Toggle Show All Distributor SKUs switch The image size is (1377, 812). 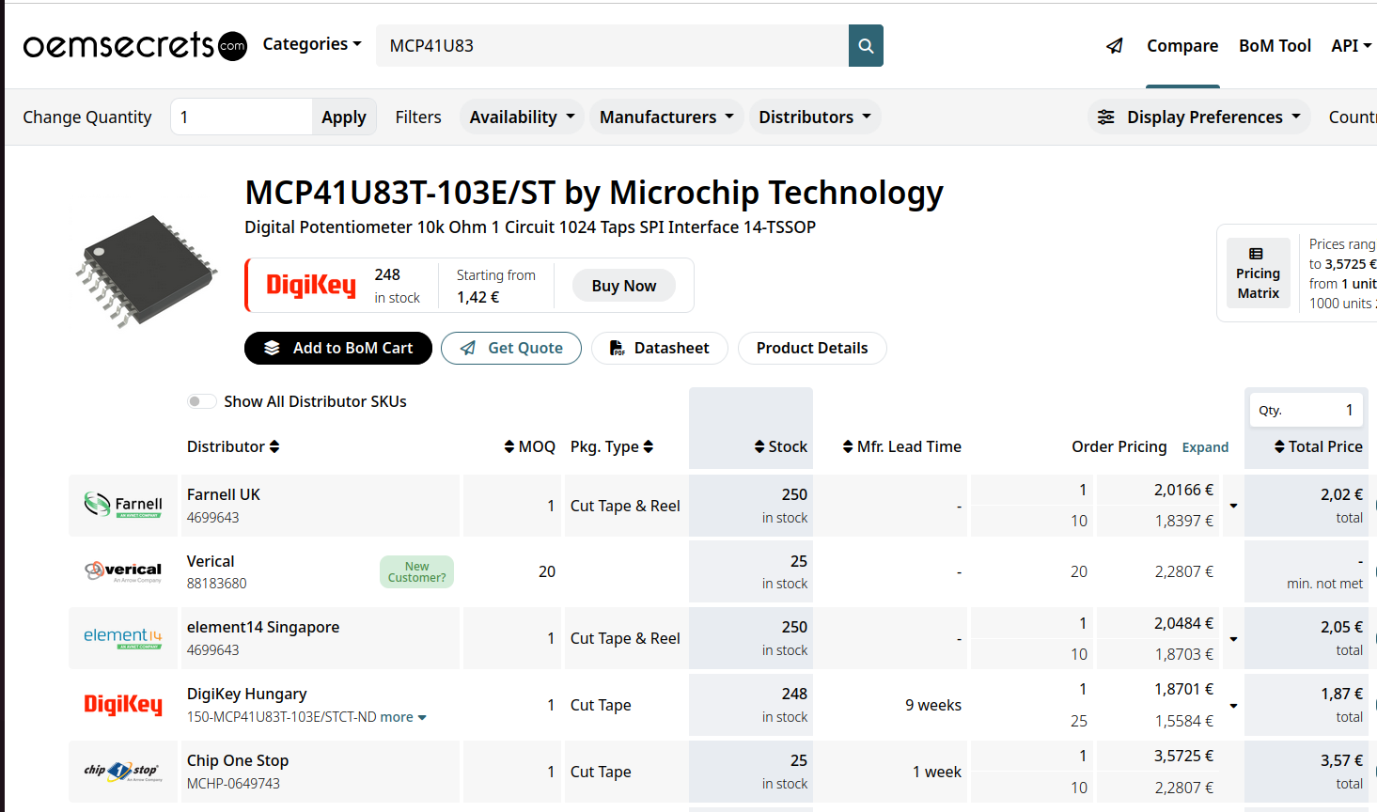(201, 401)
